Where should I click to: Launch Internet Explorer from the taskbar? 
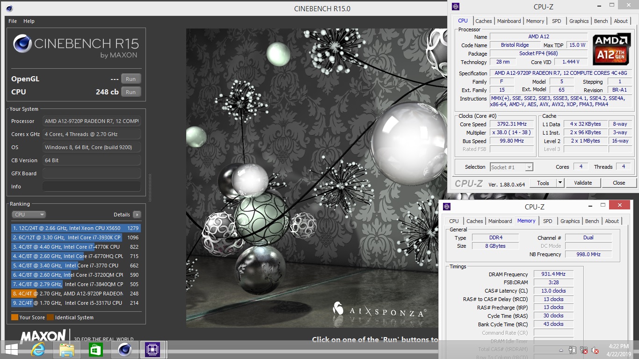(x=39, y=350)
